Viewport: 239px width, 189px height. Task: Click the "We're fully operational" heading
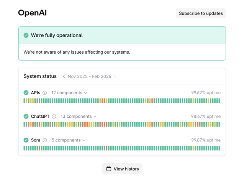(57, 35)
